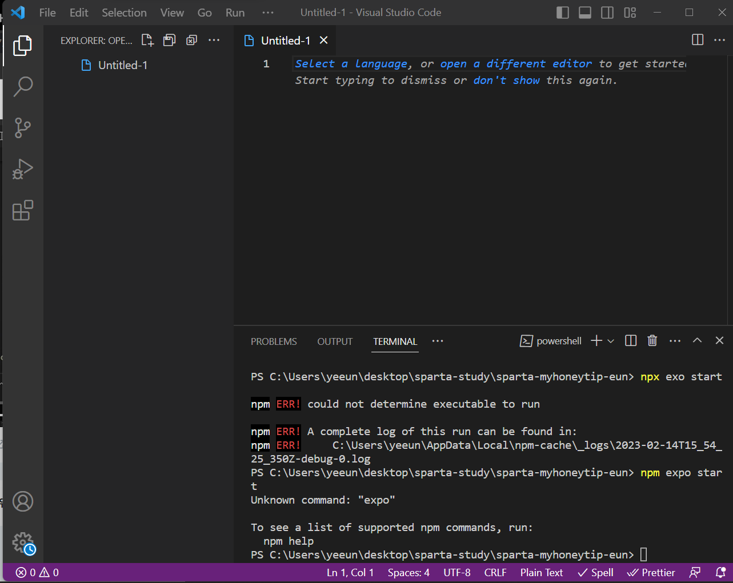Open the Edit menu

point(79,13)
